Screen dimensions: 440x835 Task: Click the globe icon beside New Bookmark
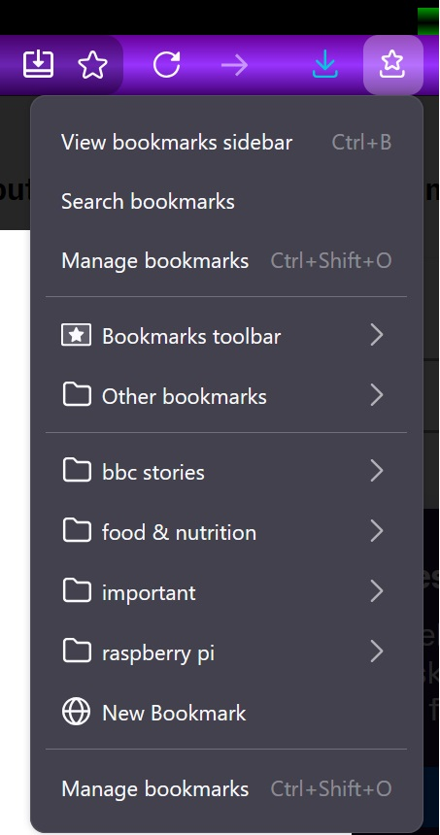pyautogui.click(x=76, y=713)
